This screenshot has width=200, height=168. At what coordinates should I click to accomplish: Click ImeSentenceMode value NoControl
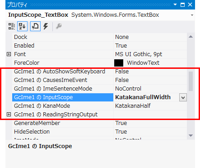[128, 89]
